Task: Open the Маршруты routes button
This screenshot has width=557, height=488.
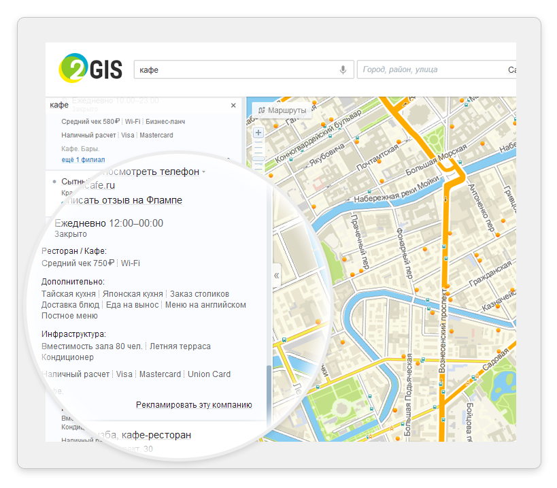Action: coord(282,110)
